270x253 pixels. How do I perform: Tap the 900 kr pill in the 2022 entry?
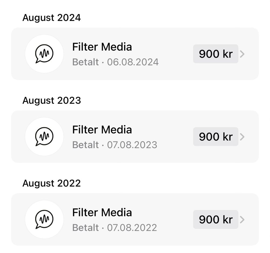[215, 220]
